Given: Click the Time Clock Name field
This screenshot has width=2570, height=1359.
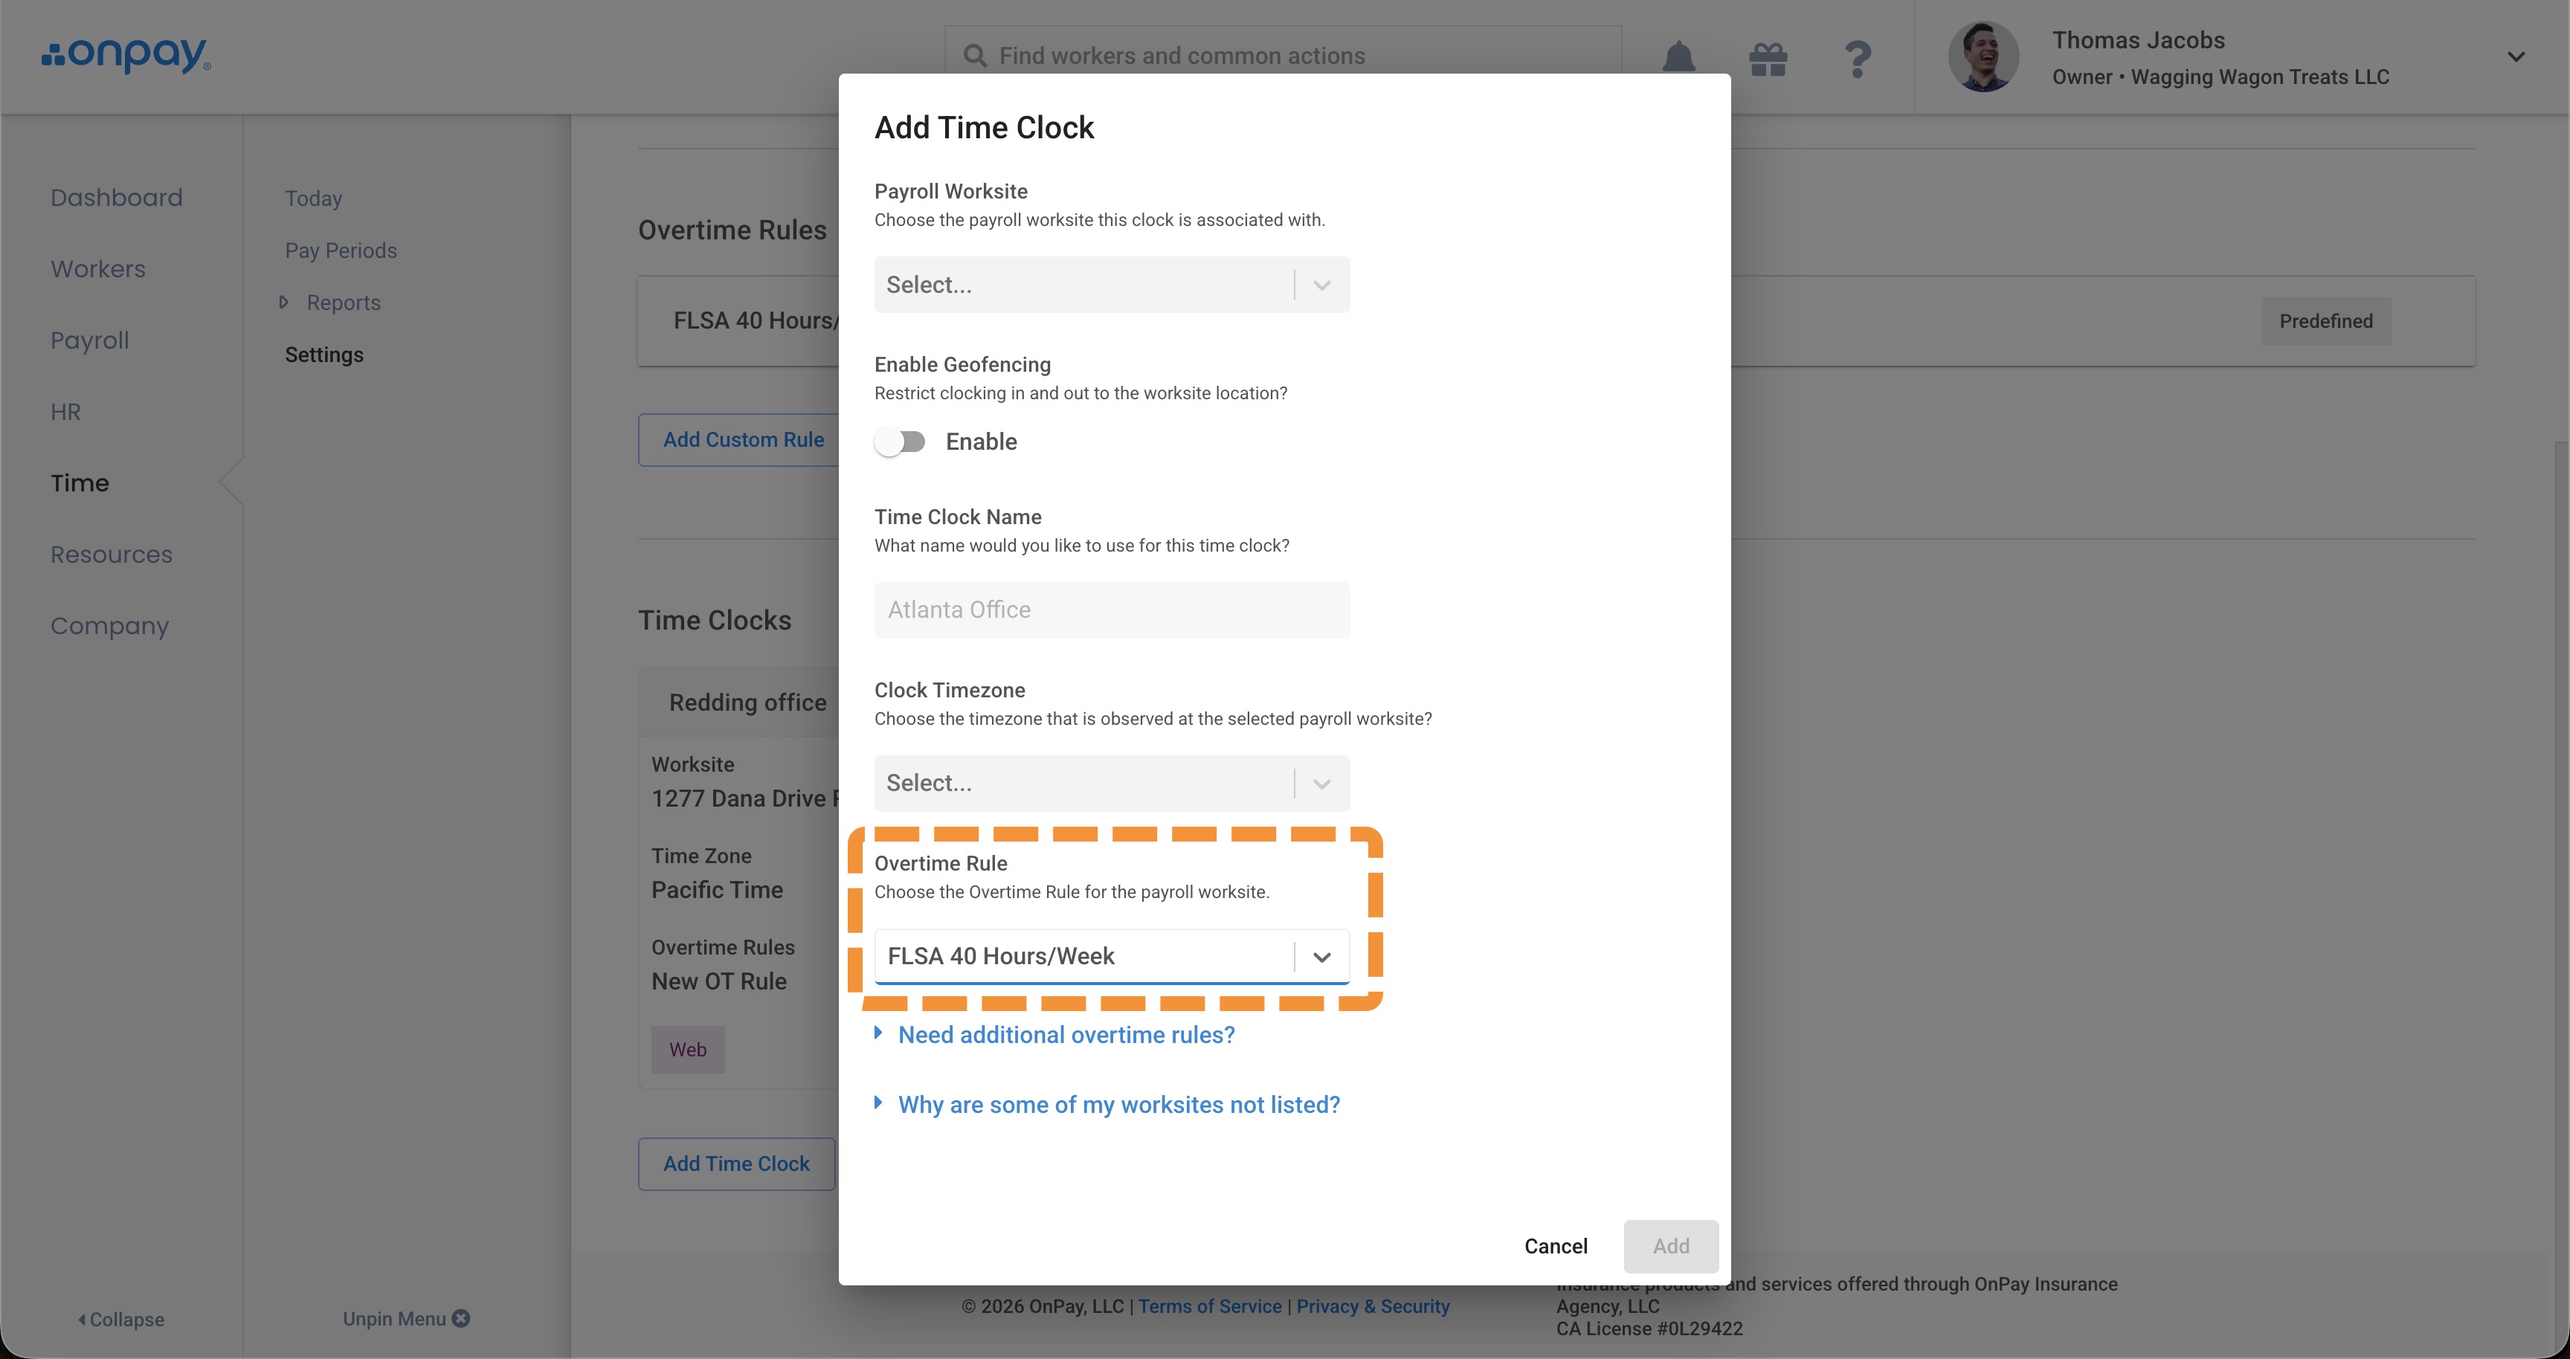Looking at the screenshot, I should pos(1112,610).
